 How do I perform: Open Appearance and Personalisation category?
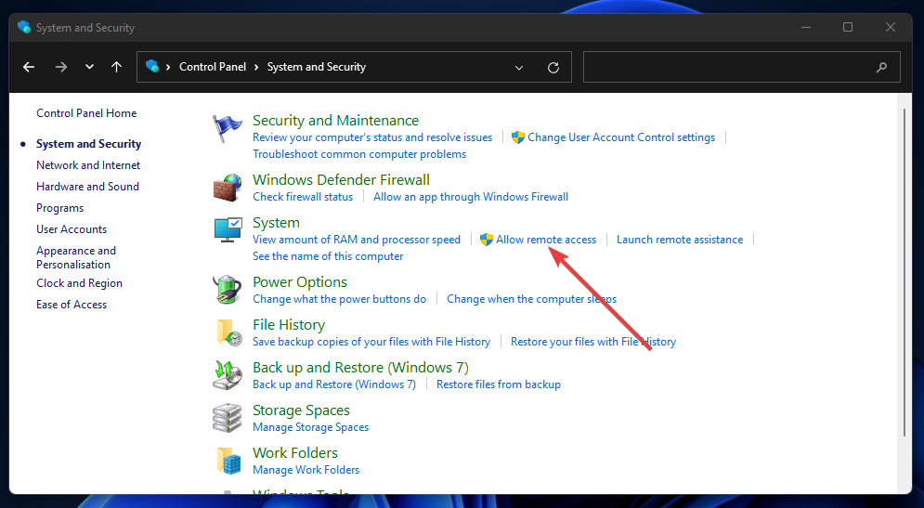(x=76, y=257)
